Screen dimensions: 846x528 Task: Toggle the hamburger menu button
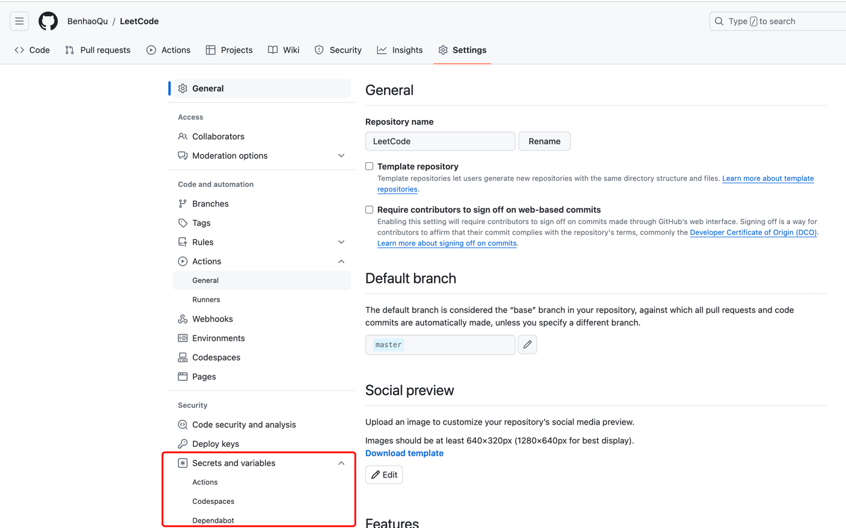tap(19, 20)
